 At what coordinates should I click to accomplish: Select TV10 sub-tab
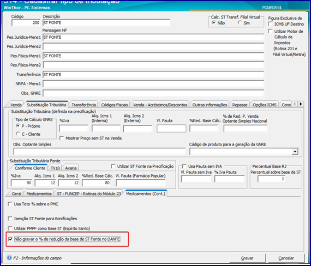pyautogui.click(x=55, y=168)
